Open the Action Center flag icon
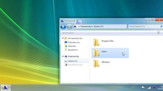The height and width of the screenshot is (91, 163). [x=143, y=88]
